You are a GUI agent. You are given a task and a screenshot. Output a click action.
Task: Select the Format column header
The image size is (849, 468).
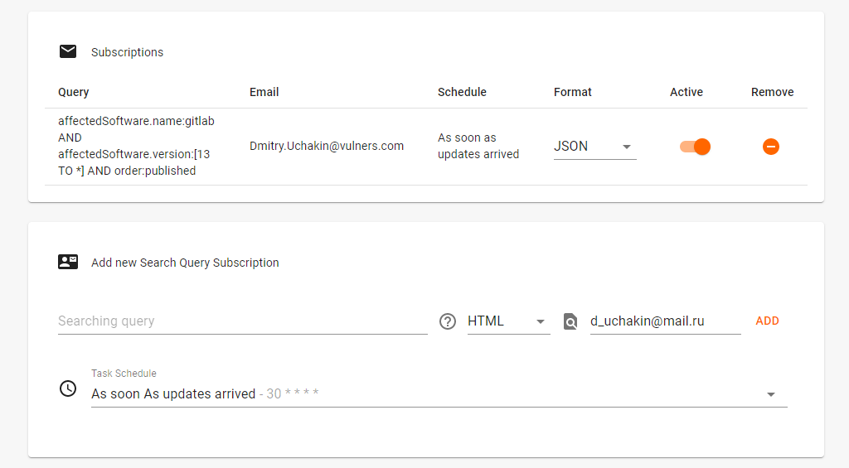(573, 92)
